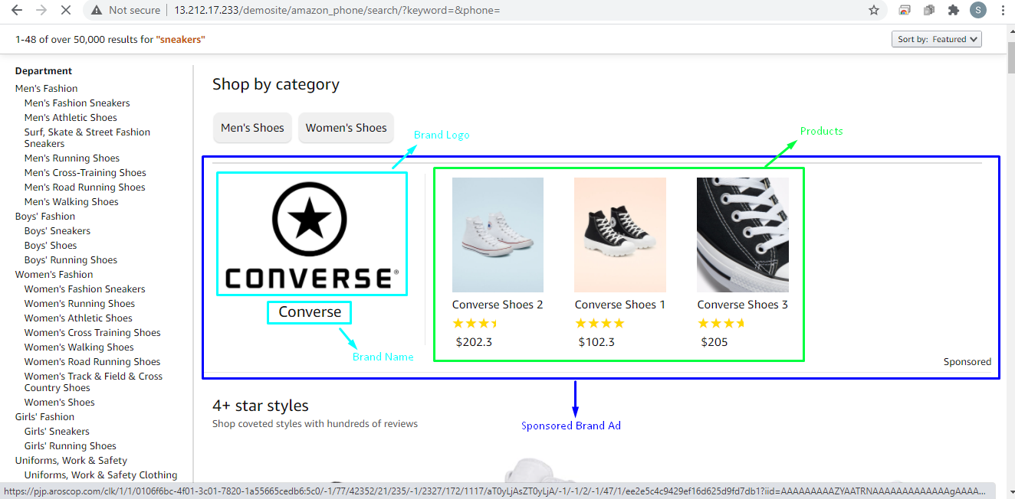Screen dimensions: 1015x499
Task: Bookmark this page with the star icon
Action: [x=873, y=11]
